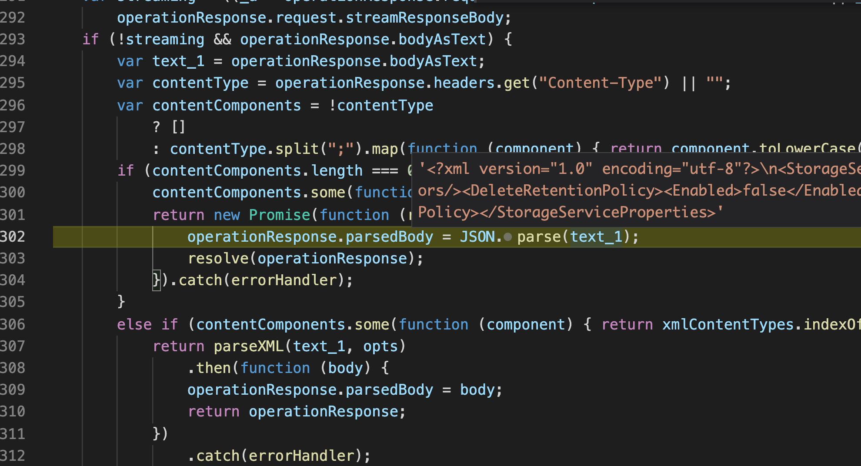Image resolution: width=861 pixels, height=466 pixels.
Task: Click the function keyword on line 308
Action: [x=276, y=368]
